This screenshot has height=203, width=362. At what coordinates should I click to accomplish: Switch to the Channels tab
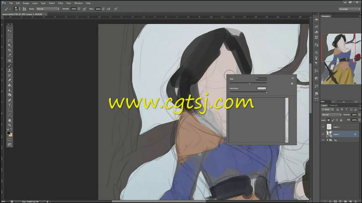pos(333,106)
